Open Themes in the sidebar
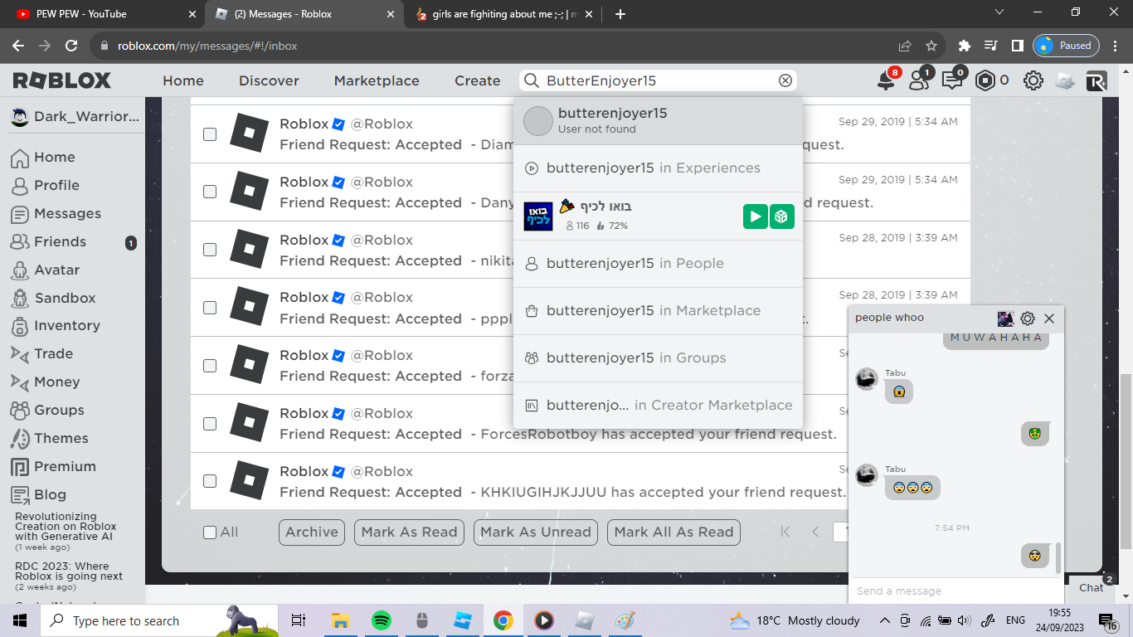Image resolution: width=1133 pixels, height=637 pixels. [61, 438]
